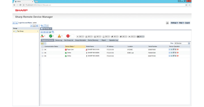Click the collapse-left arrow next to Login Account
This screenshot has height=107, width=204.
14,23
